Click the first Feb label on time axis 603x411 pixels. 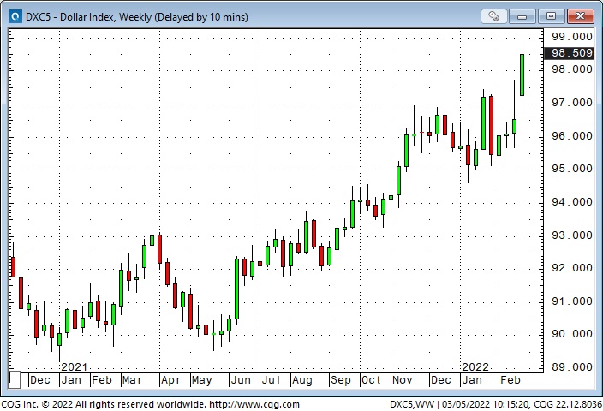[102, 380]
